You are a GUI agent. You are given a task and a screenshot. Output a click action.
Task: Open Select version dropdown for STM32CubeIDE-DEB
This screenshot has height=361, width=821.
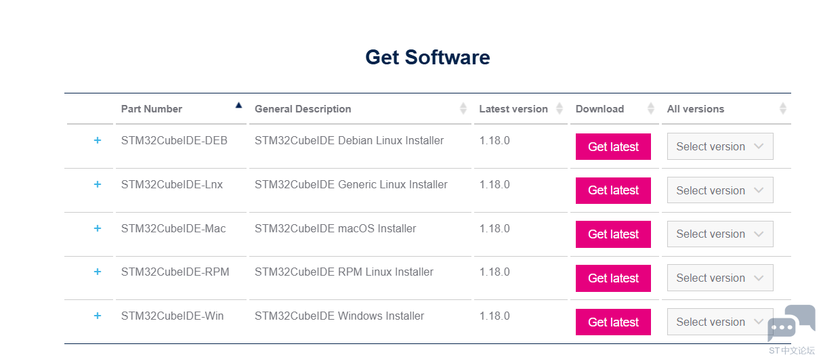(x=720, y=146)
